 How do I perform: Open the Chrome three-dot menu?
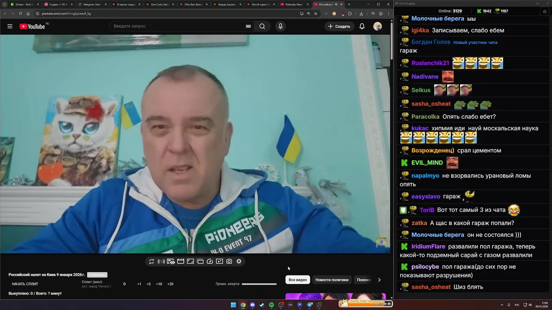[x=388, y=13]
